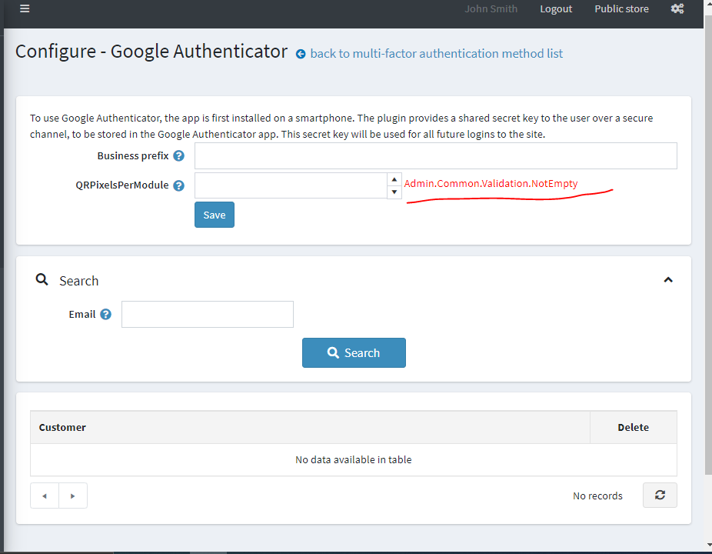Screen dimensions: 712x554
Task: Decrease QRPixelsPerModule value with down arrow
Action: 394,192
